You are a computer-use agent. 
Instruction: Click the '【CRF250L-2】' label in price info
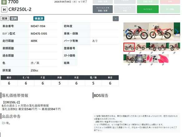pyautogui.click(x=11, y=102)
